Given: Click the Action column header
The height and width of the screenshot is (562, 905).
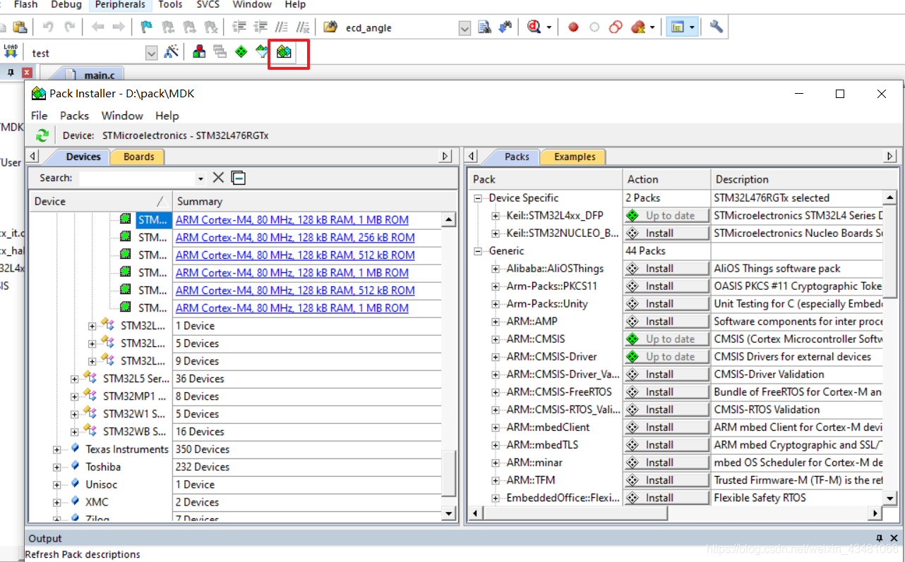Looking at the screenshot, I should (x=666, y=179).
